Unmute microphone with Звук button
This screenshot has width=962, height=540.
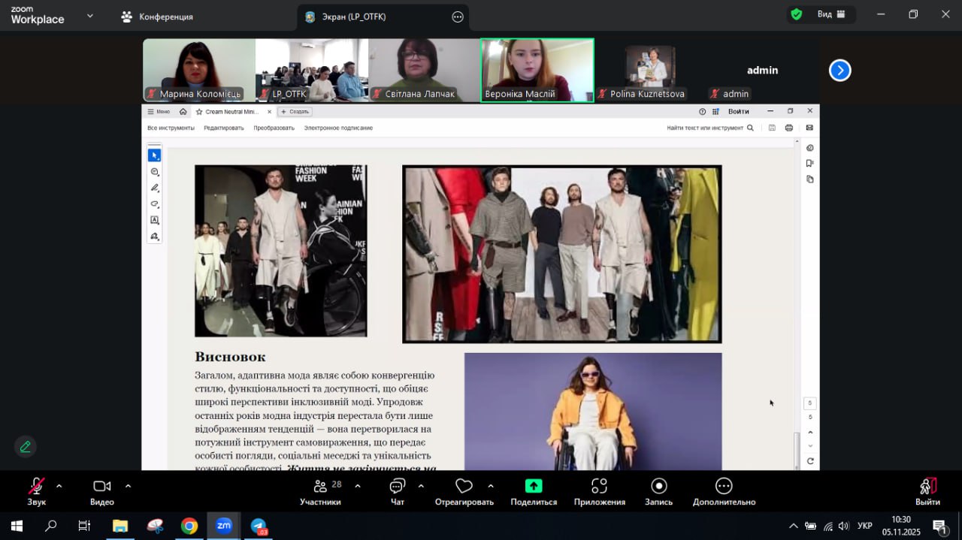[36, 492]
